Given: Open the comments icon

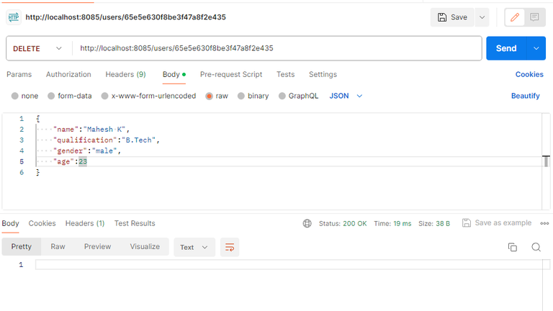Looking at the screenshot, I should 535,17.
